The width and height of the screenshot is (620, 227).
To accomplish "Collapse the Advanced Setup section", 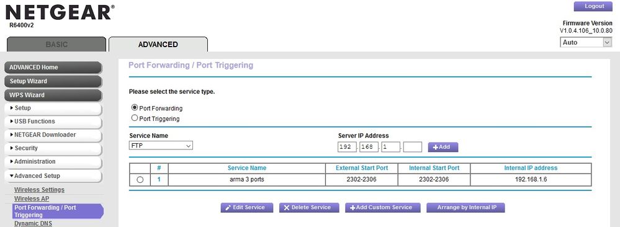I will 53,176.
